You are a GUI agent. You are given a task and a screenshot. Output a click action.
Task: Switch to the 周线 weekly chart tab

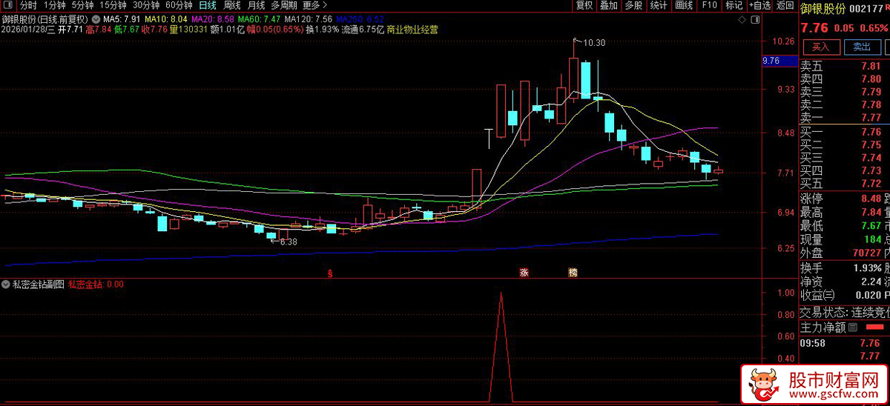232,5
